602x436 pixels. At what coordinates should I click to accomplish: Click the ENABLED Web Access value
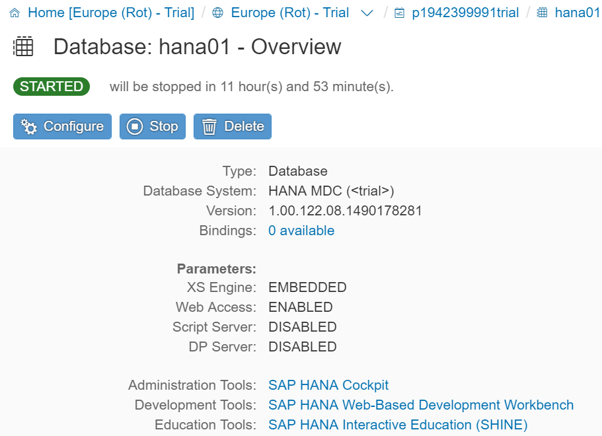click(x=301, y=307)
